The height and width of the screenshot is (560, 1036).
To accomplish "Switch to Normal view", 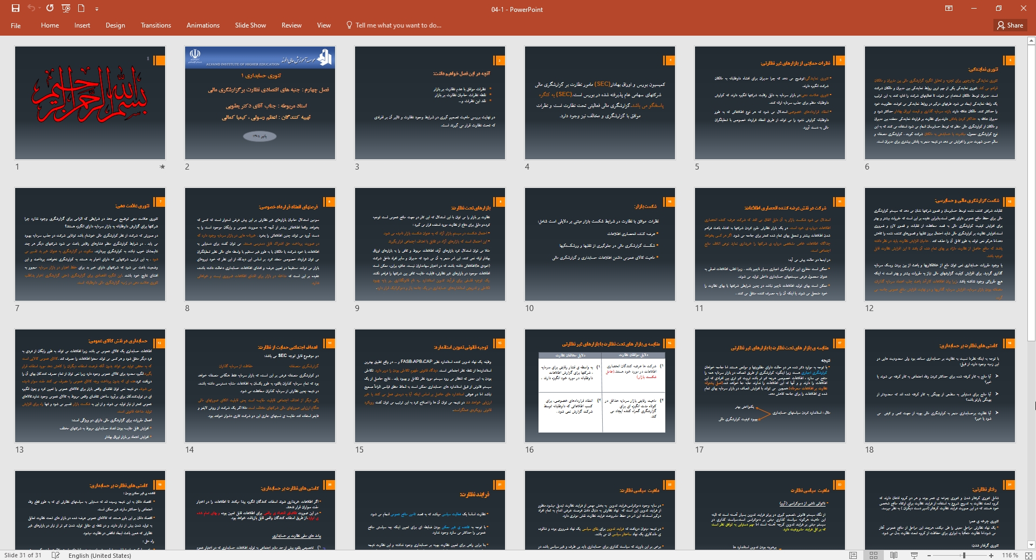I will pyautogui.click(x=853, y=555).
